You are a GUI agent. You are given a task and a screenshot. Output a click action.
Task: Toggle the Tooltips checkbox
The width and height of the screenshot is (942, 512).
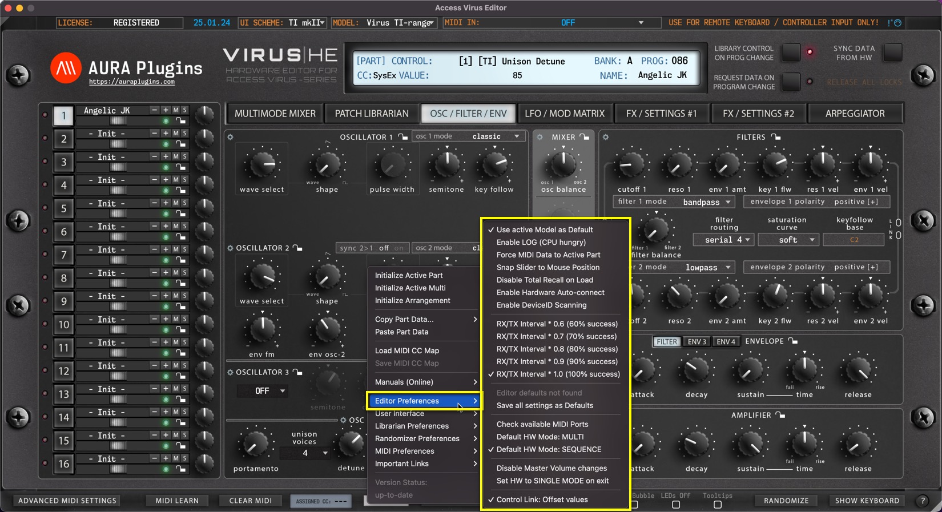coord(718,505)
